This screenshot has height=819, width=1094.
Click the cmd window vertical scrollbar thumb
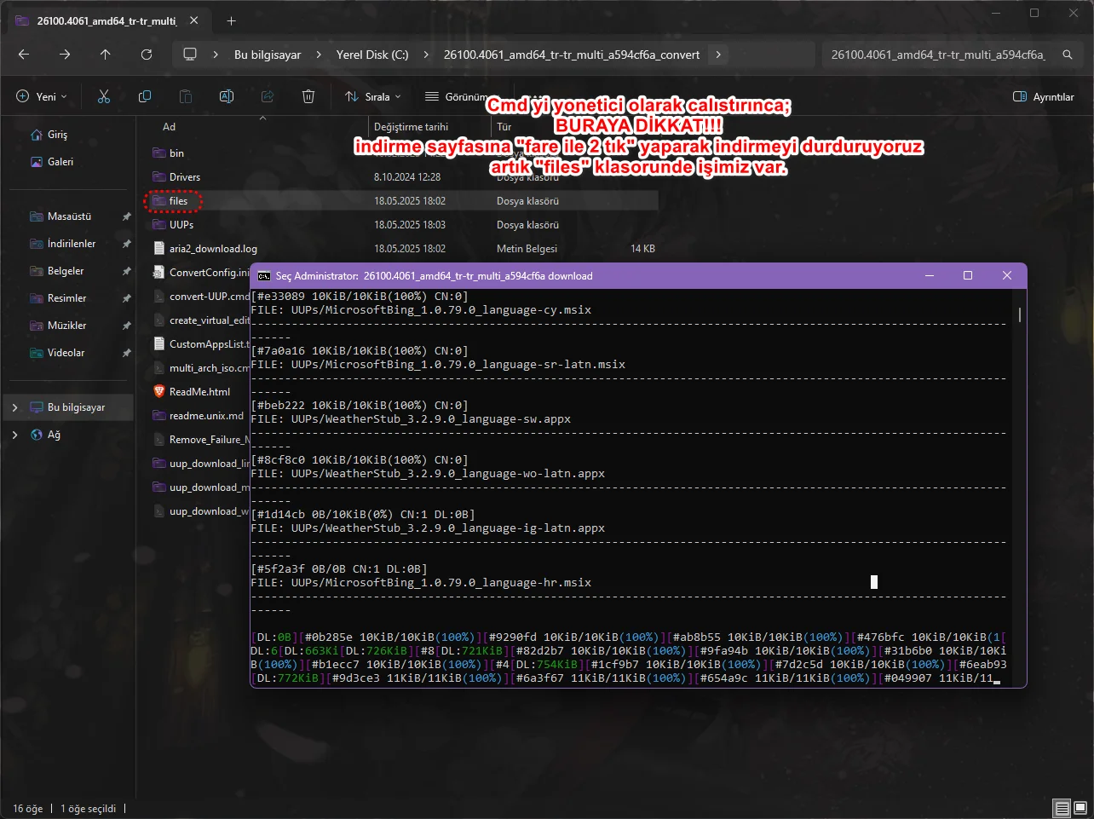[1019, 314]
